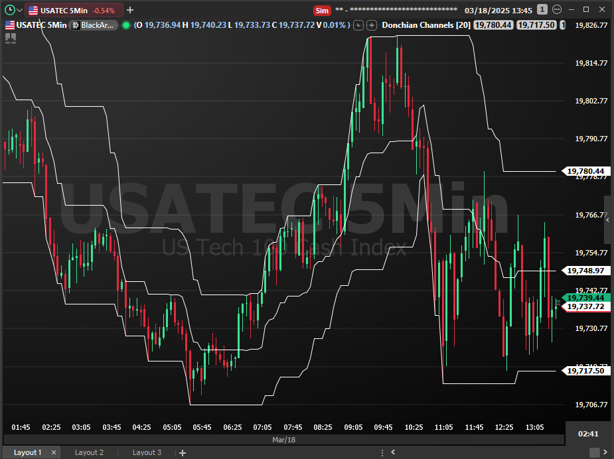Open Donchian Channels [20] indicator settings
The height and width of the screenshot is (459, 614).
(426, 25)
